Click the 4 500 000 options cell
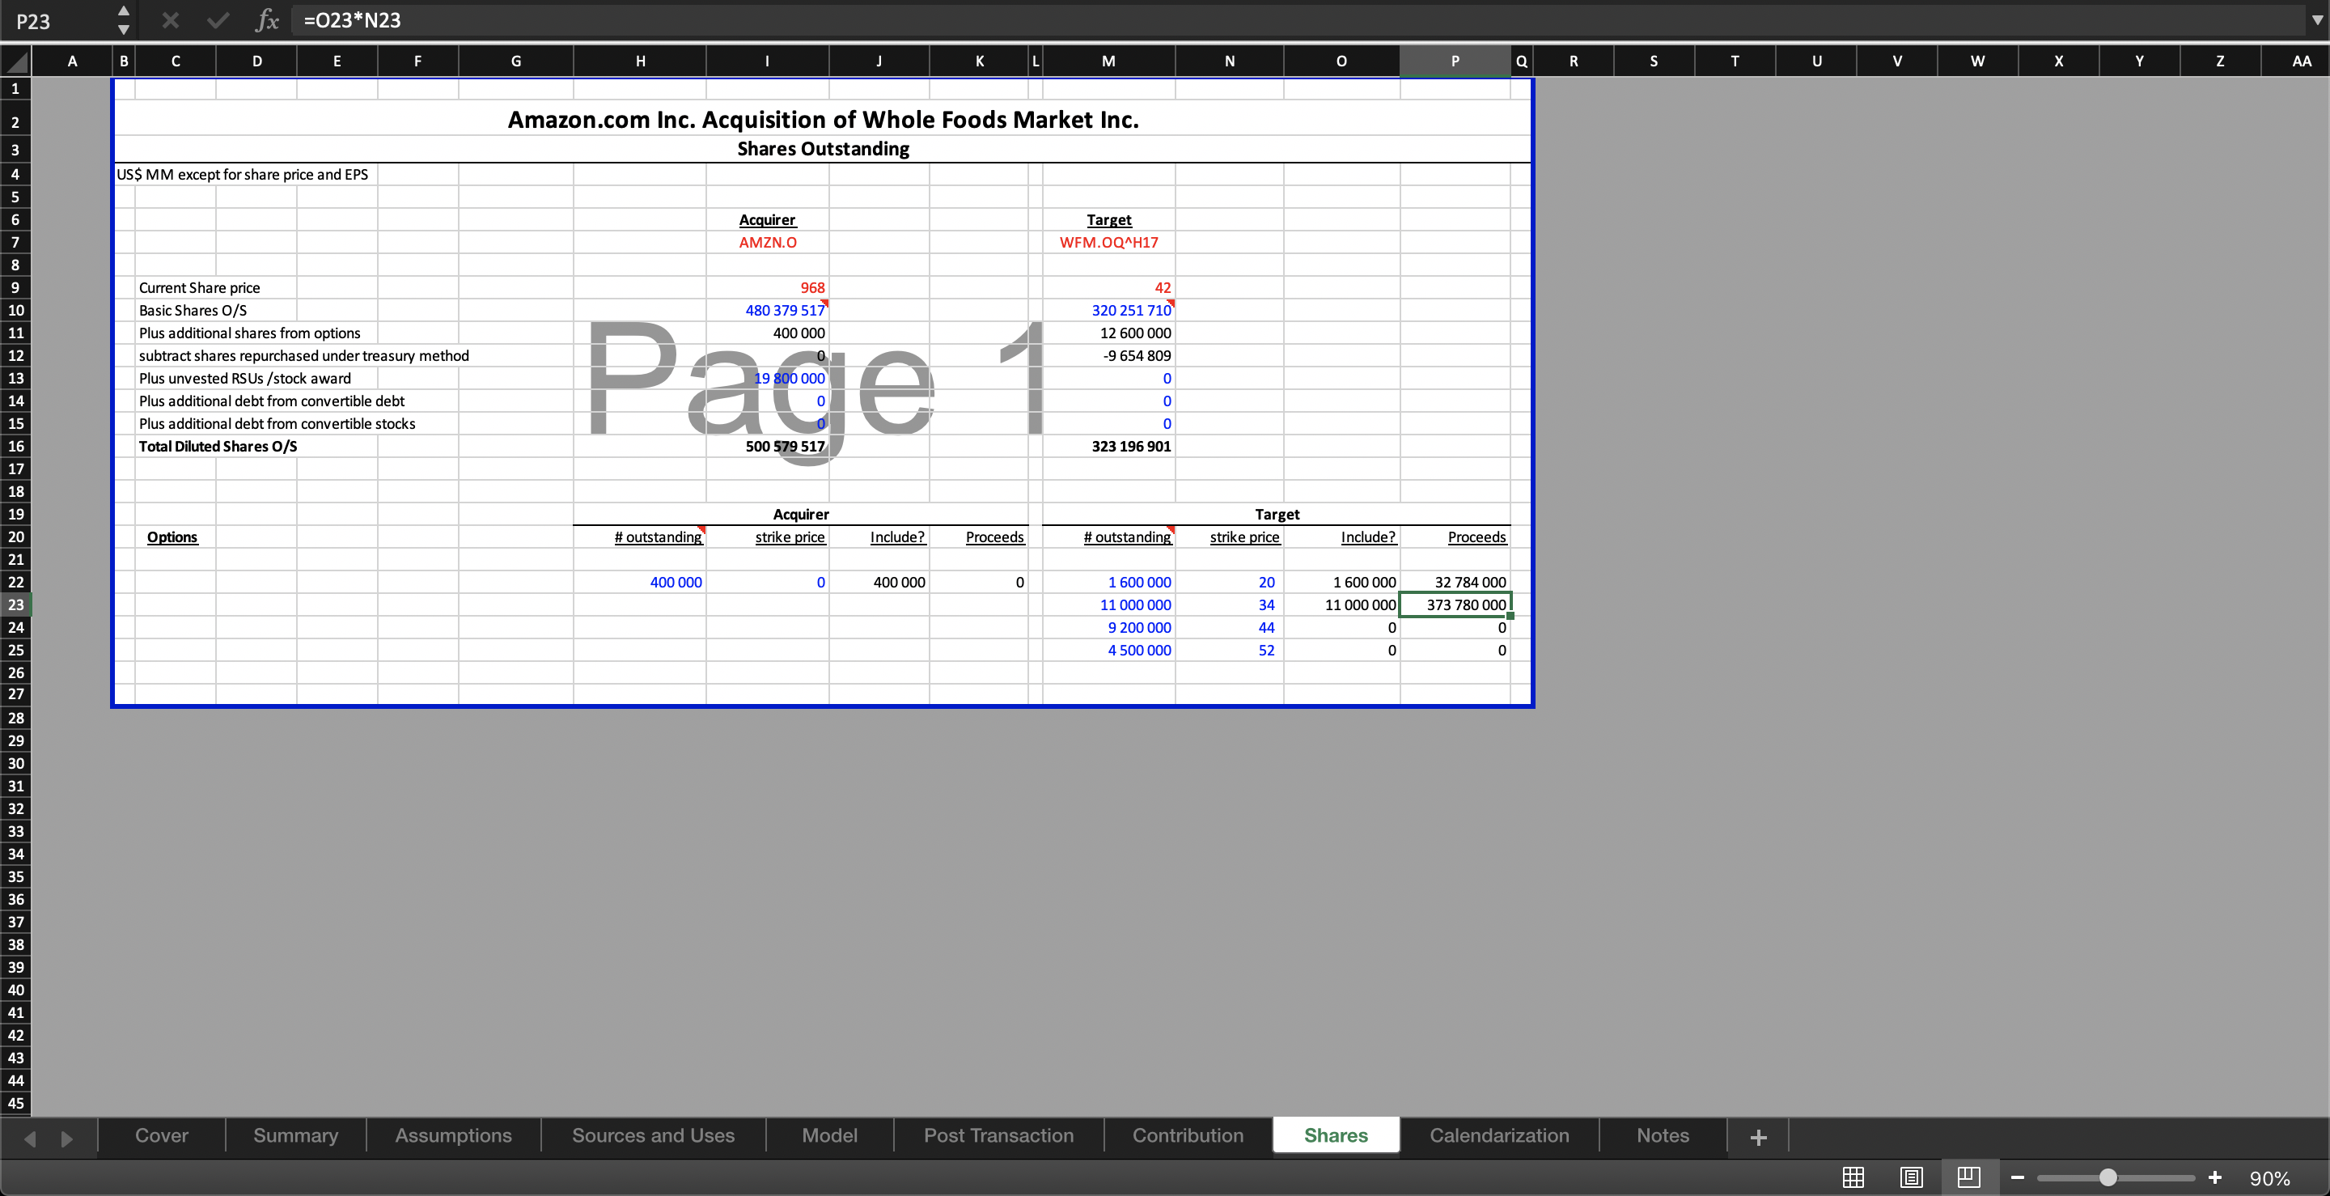This screenshot has width=2330, height=1196. click(x=1108, y=650)
